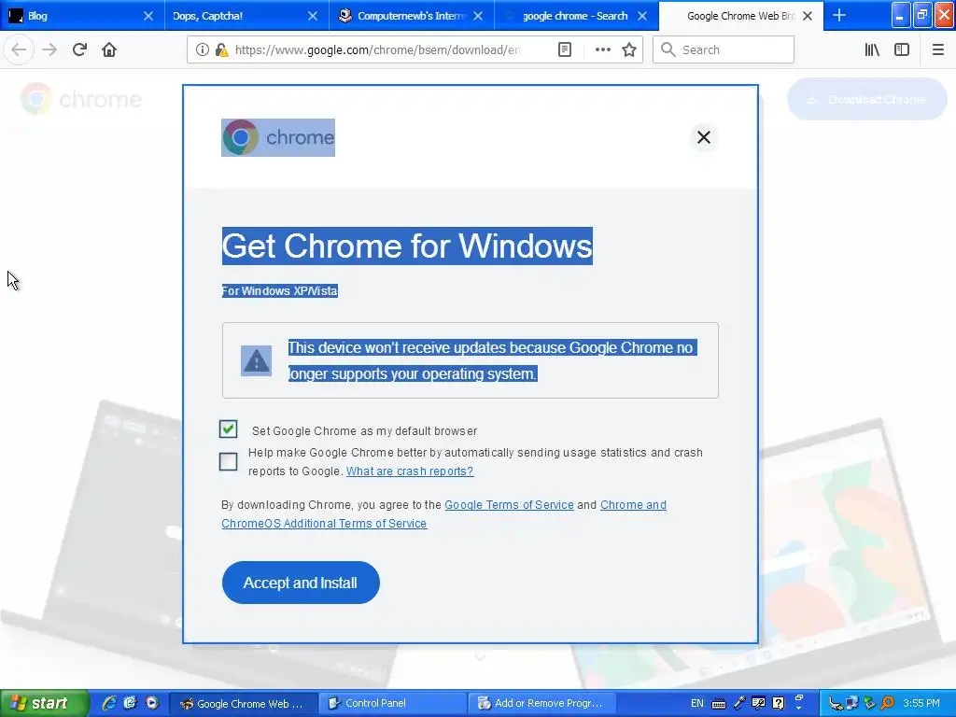Open Google Terms of Service link
Screen dimensions: 956x717
click(509, 505)
